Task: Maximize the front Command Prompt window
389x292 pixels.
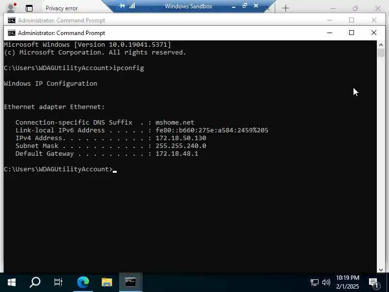Action: (x=351, y=33)
